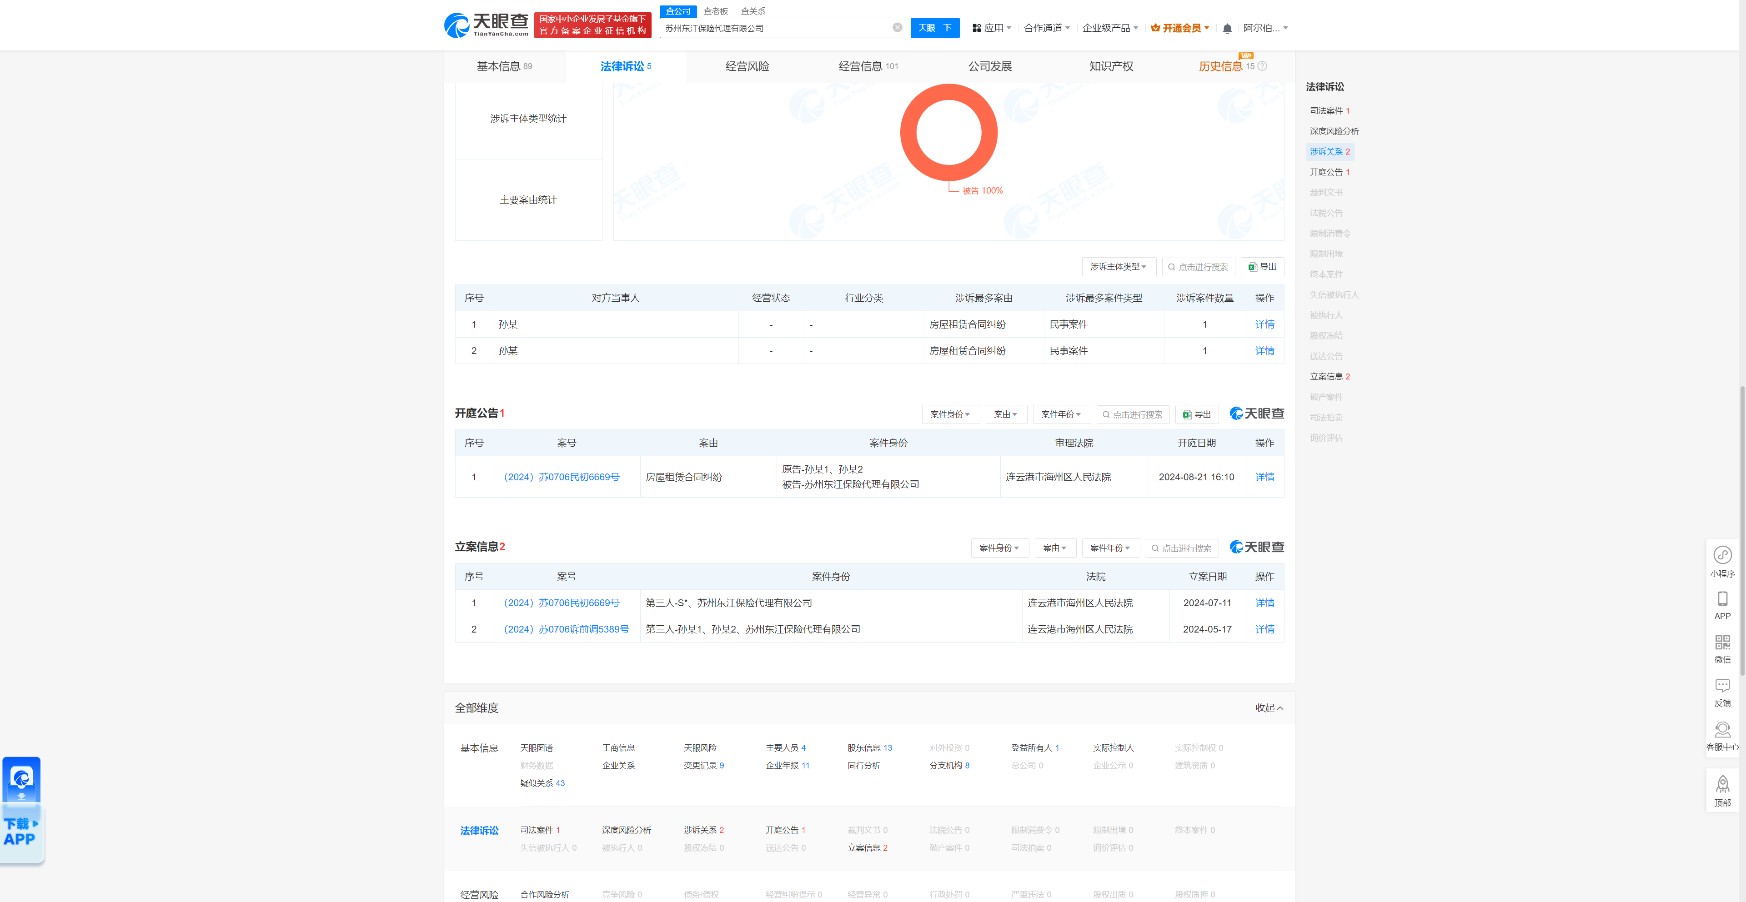Select the 查老板 search mode tab

[715, 11]
